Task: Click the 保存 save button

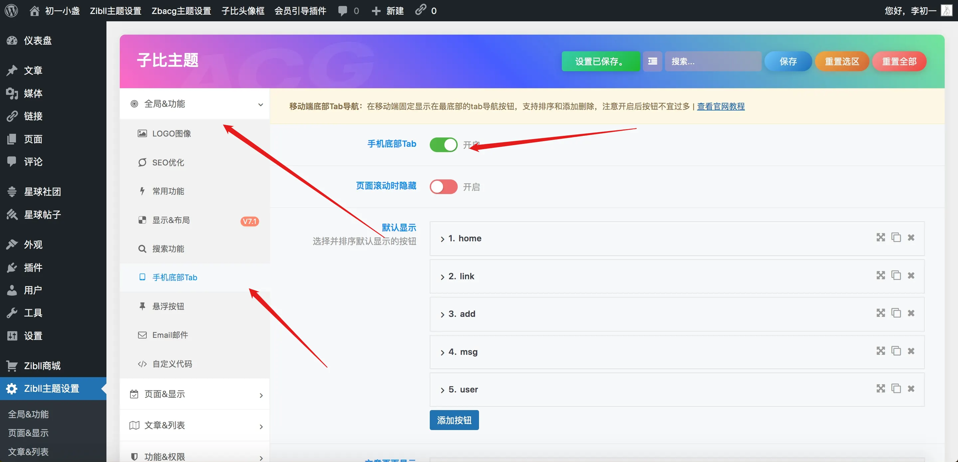Action: tap(788, 61)
